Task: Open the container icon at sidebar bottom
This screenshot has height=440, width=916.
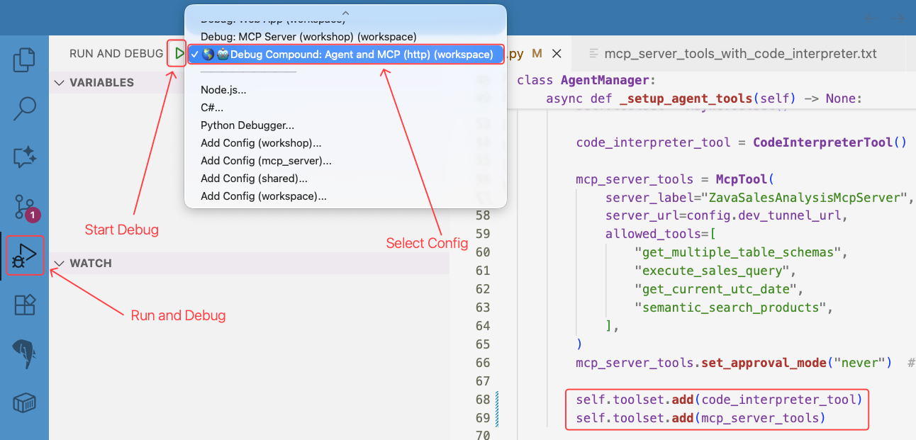Action: pyautogui.click(x=24, y=402)
